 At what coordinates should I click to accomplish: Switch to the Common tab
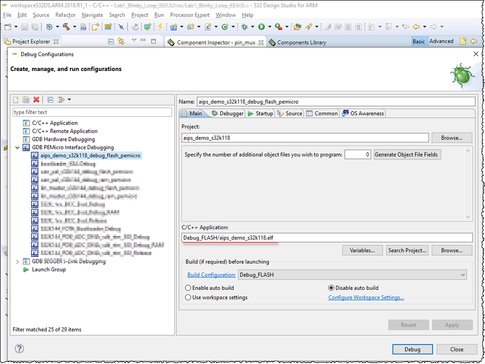click(x=322, y=114)
